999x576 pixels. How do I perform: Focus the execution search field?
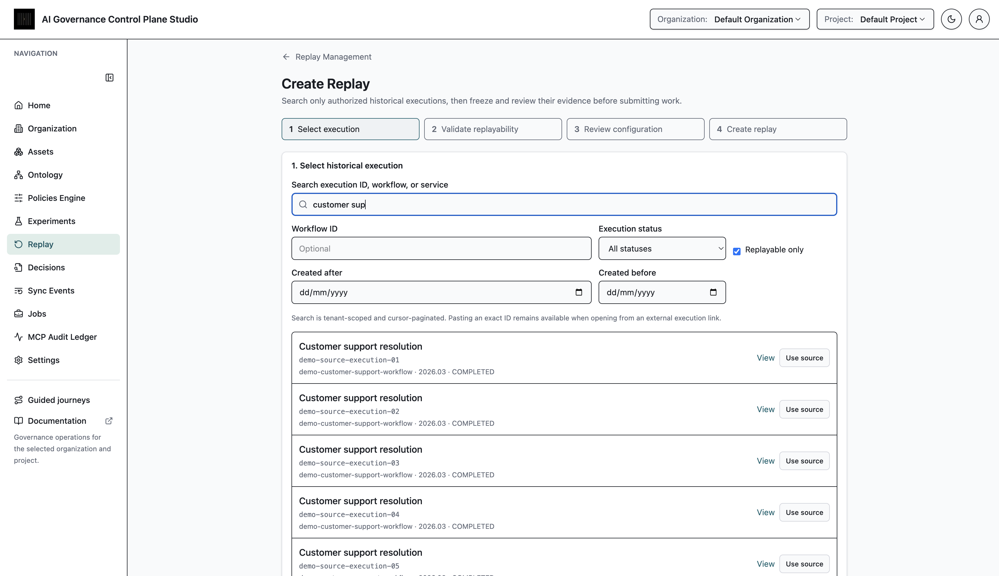[x=564, y=205]
